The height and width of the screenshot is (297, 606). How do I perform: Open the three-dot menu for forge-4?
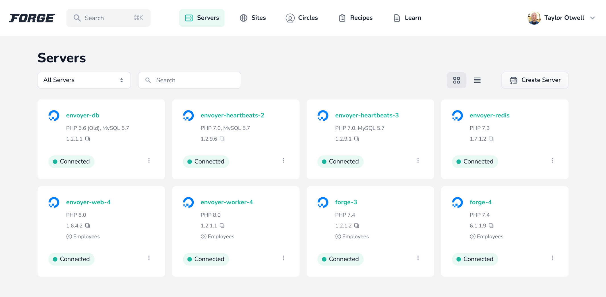pos(553,258)
